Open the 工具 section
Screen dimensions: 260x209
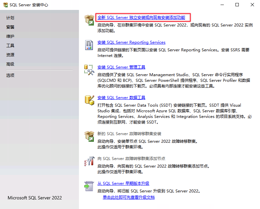(10, 46)
